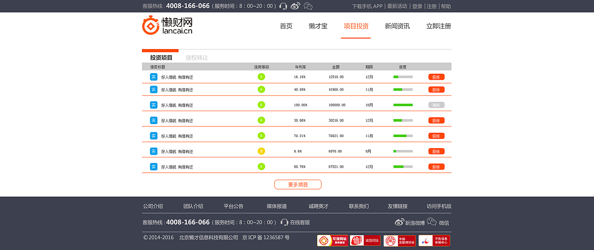Image resolution: width=594 pixels, height=250 pixels.
Task: Click the green A credit badge in 41980.00 row
Action: pyautogui.click(x=261, y=89)
